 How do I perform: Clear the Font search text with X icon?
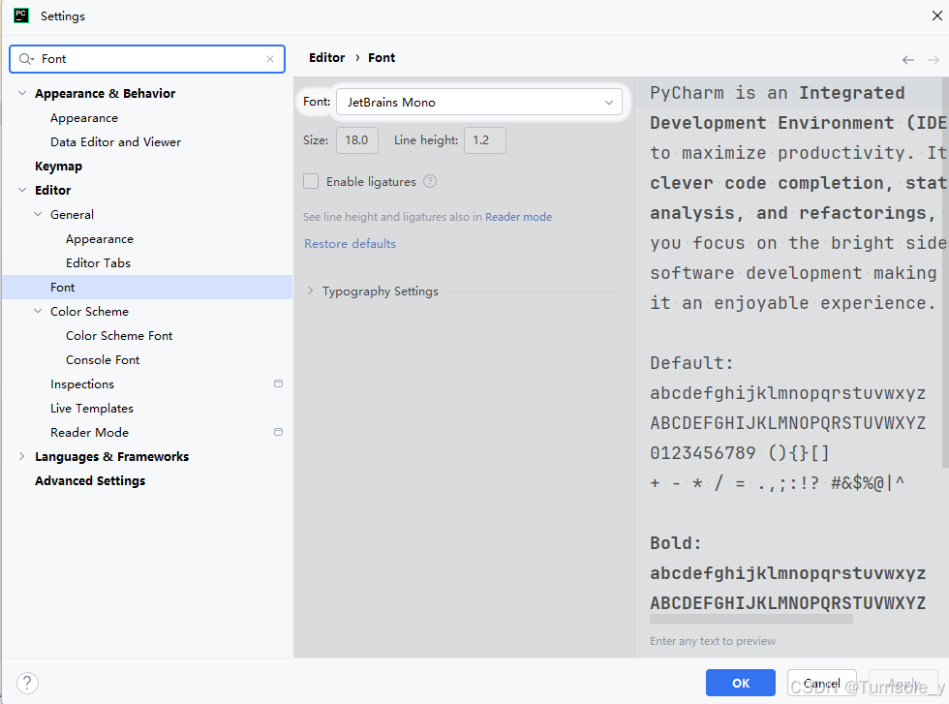(x=270, y=59)
